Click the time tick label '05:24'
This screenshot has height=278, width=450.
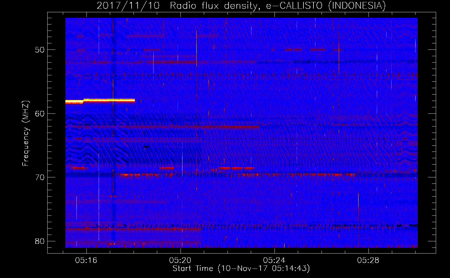coord(274,260)
